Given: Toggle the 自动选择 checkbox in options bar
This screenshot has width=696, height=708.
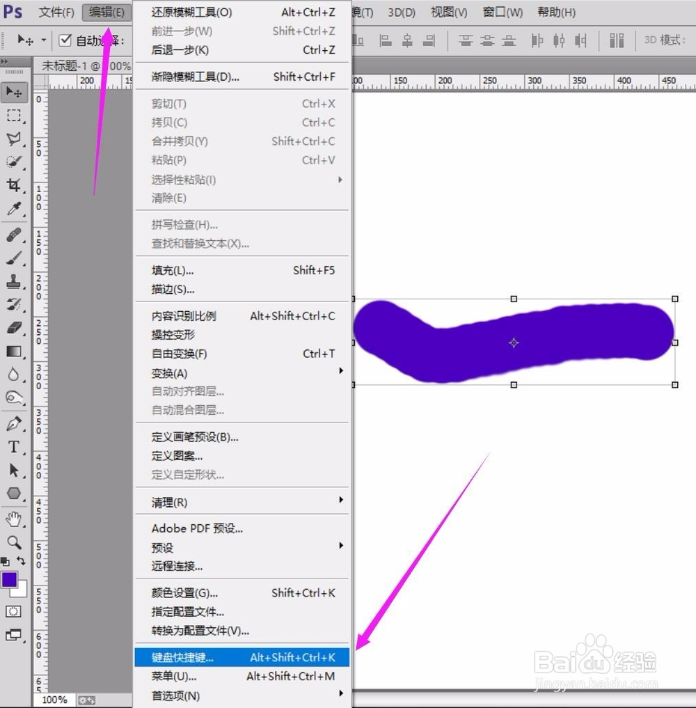Looking at the screenshot, I should pos(64,40).
